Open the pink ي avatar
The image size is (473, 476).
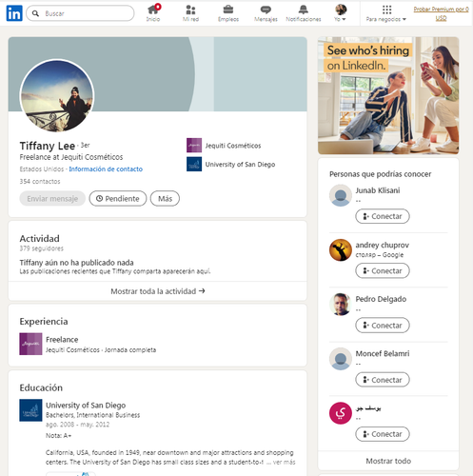341,413
